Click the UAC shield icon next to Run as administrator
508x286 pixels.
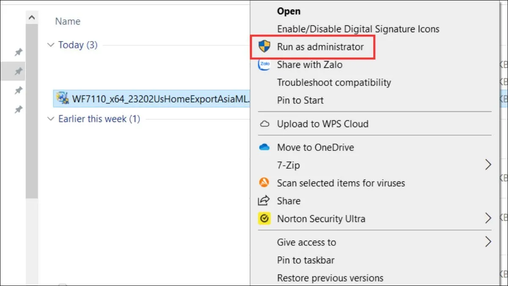tap(264, 47)
